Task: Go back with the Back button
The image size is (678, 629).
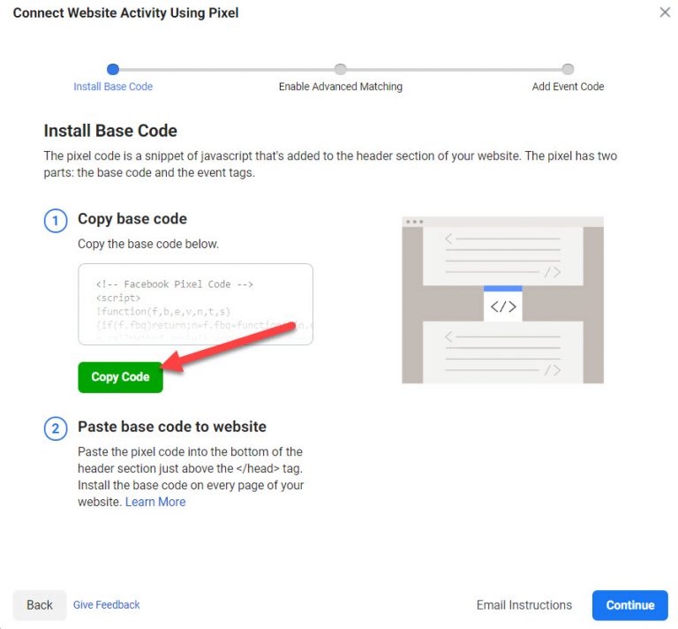Action: click(x=40, y=605)
